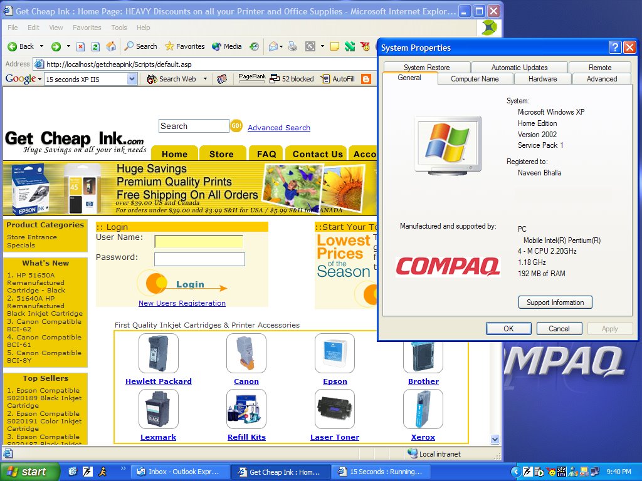
Task: Open the Forward history dropdown arrow
Action: pyautogui.click(x=68, y=46)
